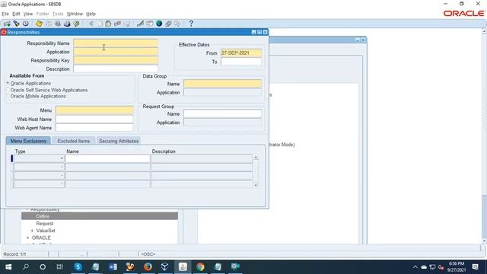Screen dimensions: 487x274
Task: Open the File menu
Action: pyautogui.click(x=5, y=14)
